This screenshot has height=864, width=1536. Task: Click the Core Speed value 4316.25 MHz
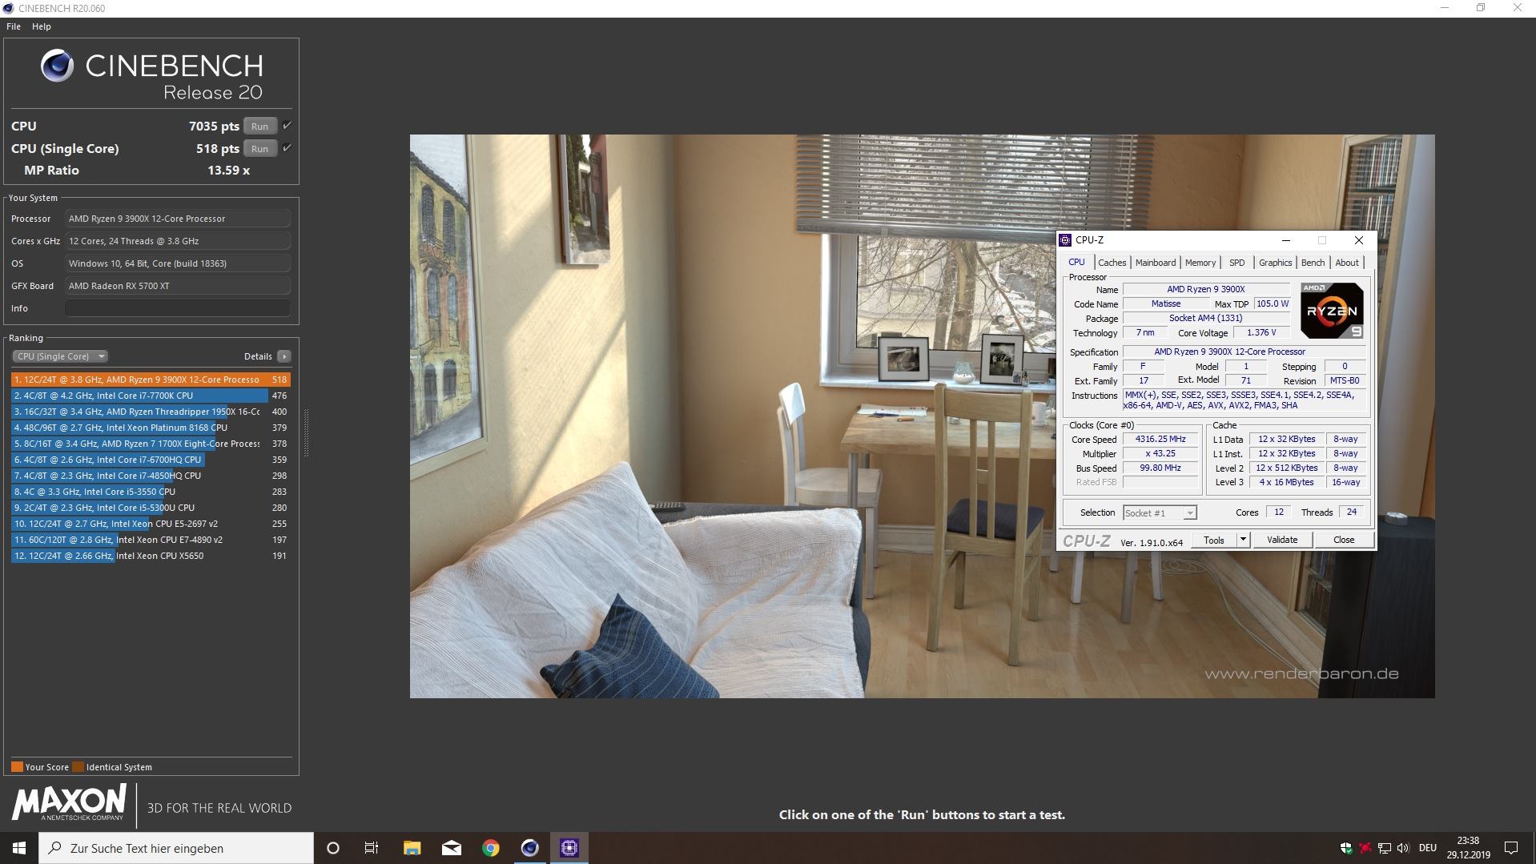coord(1160,439)
